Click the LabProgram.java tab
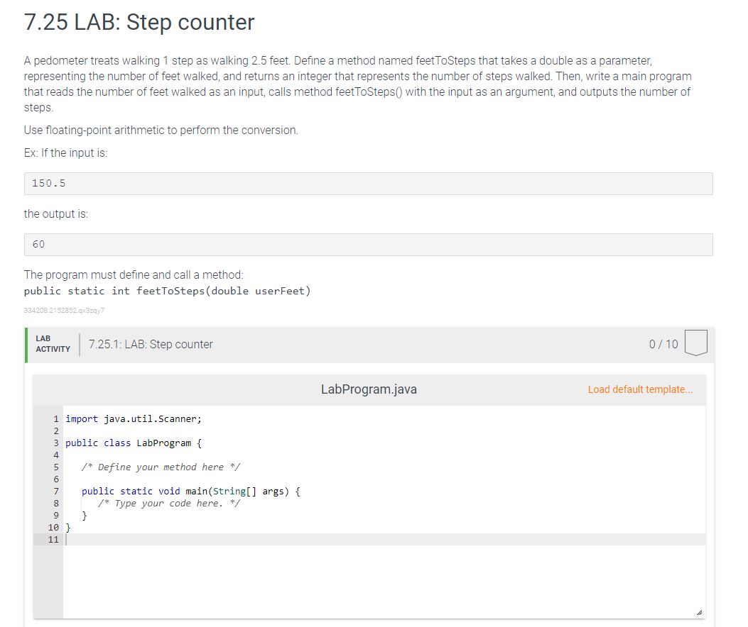Viewport: 748px width, 627px height. tap(369, 389)
